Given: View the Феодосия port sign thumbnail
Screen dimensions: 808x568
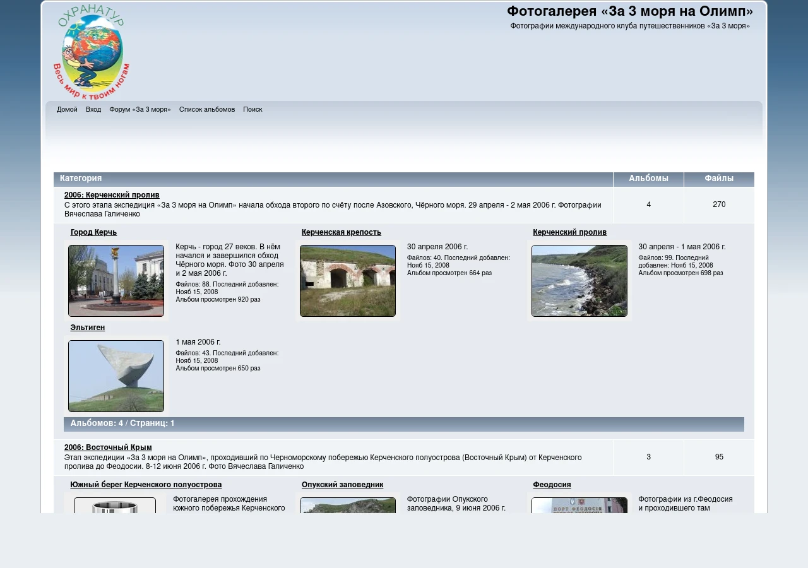Looking at the screenshot, I should (579, 505).
